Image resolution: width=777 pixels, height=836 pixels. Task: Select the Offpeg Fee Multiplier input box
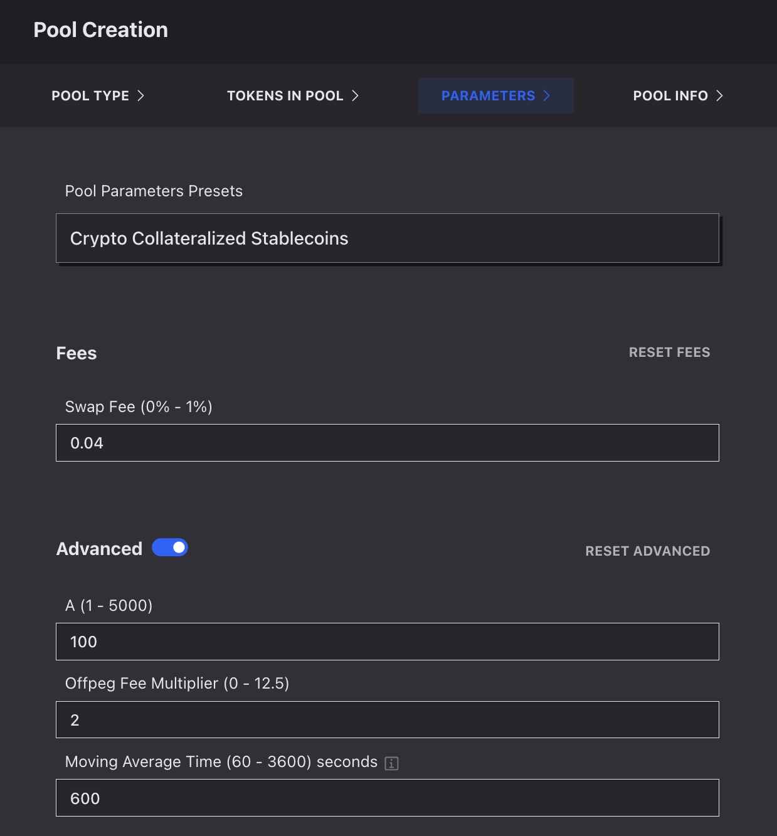pos(387,720)
